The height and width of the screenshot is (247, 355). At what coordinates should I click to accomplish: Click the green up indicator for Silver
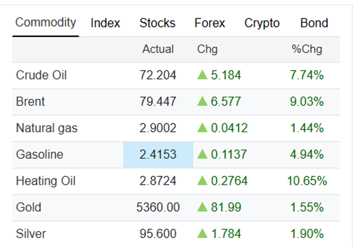tap(202, 233)
